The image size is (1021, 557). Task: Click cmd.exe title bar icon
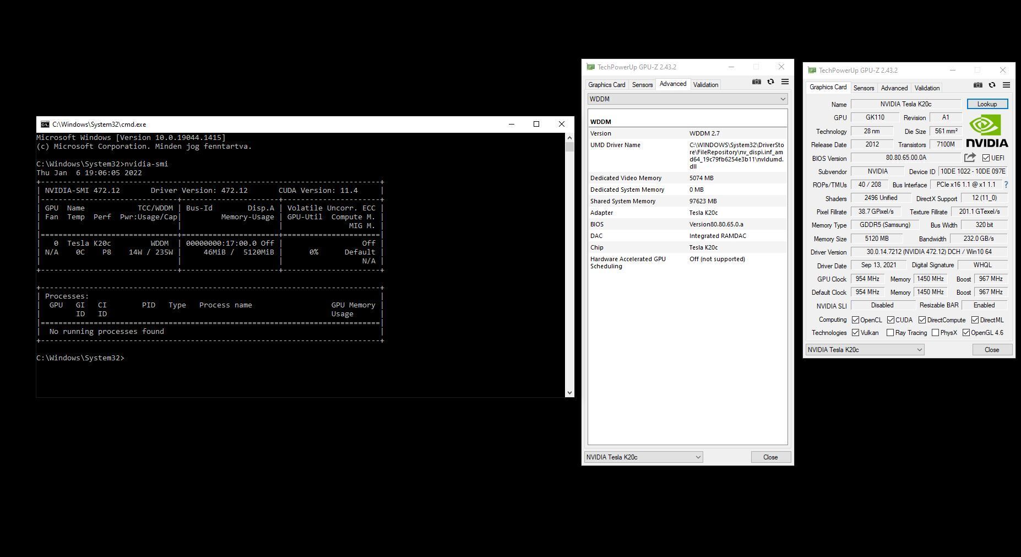45,125
